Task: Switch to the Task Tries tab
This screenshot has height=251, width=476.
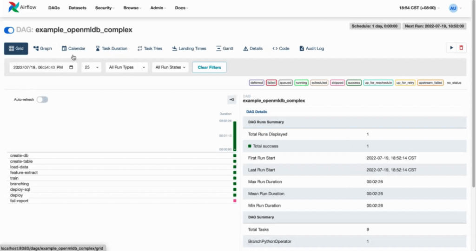Action: click(150, 49)
